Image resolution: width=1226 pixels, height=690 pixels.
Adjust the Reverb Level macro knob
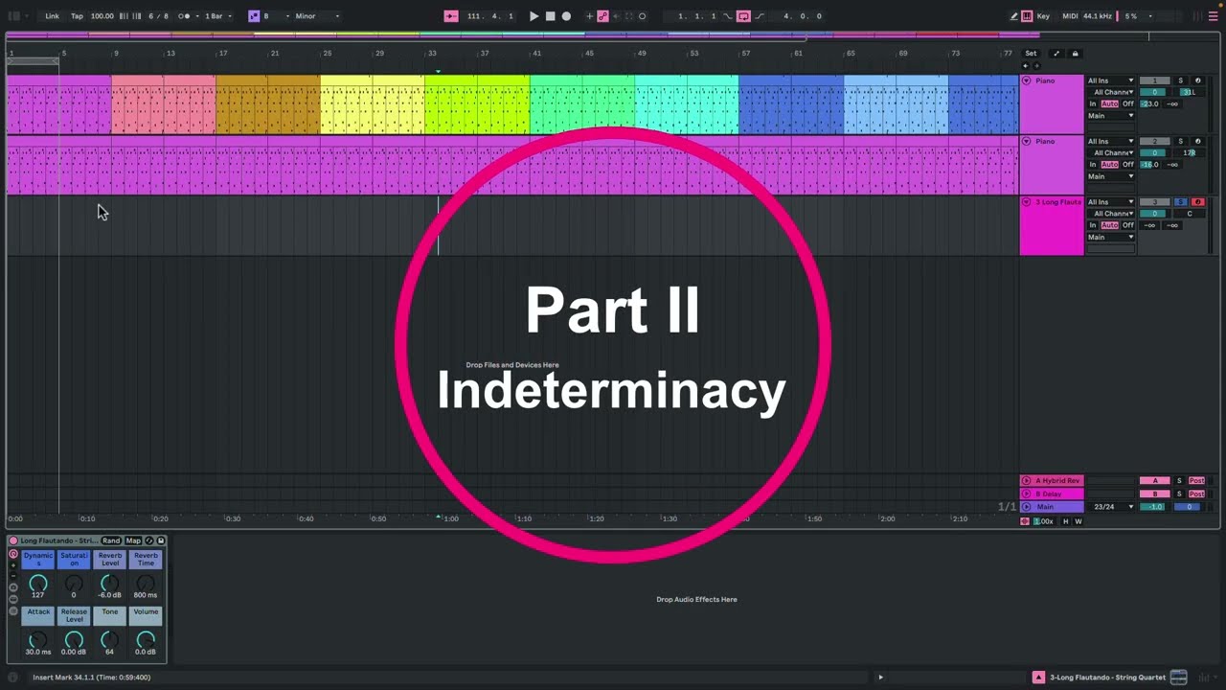click(110, 583)
